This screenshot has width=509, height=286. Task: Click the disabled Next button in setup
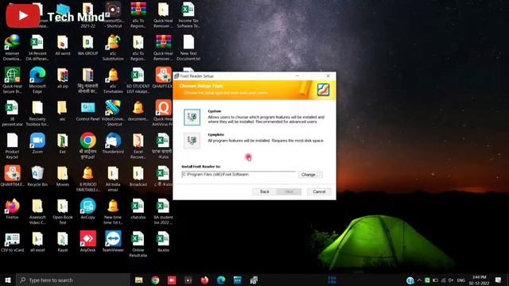tap(289, 191)
